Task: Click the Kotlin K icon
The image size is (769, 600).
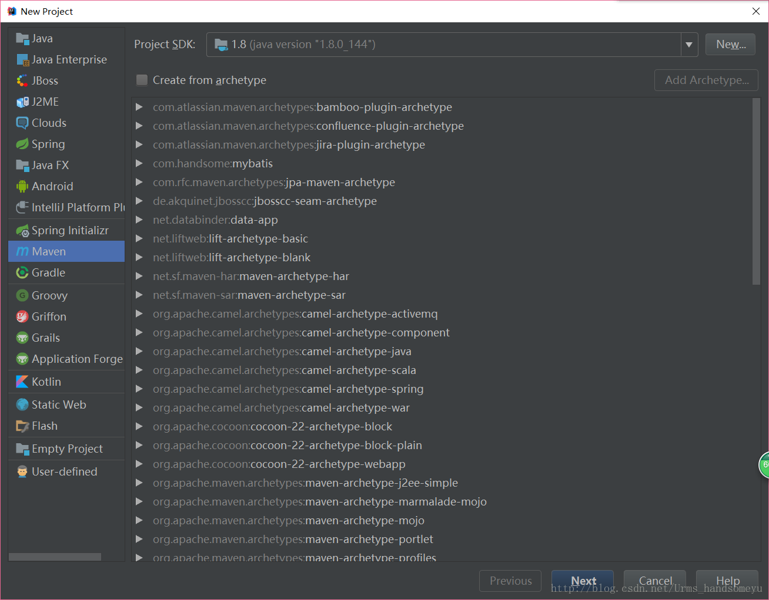Action: (22, 382)
